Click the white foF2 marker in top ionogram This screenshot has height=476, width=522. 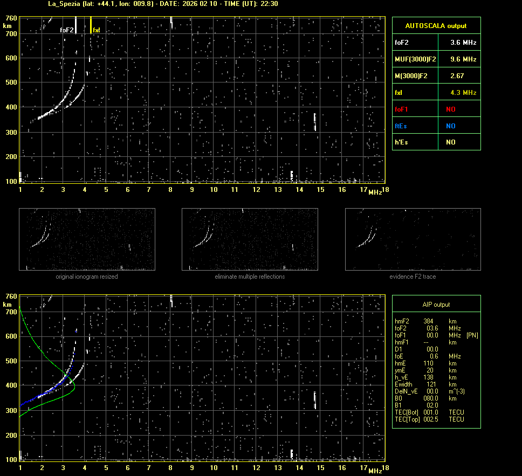[76, 25]
